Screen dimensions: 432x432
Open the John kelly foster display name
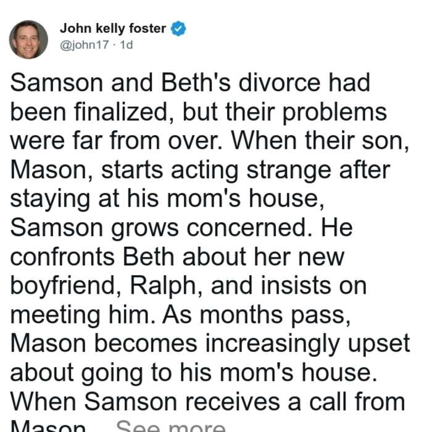pyautogui.click(x=113, y=28)
